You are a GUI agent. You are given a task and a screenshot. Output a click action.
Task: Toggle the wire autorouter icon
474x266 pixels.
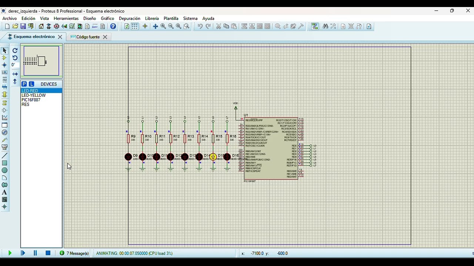(x=315, y=26)
